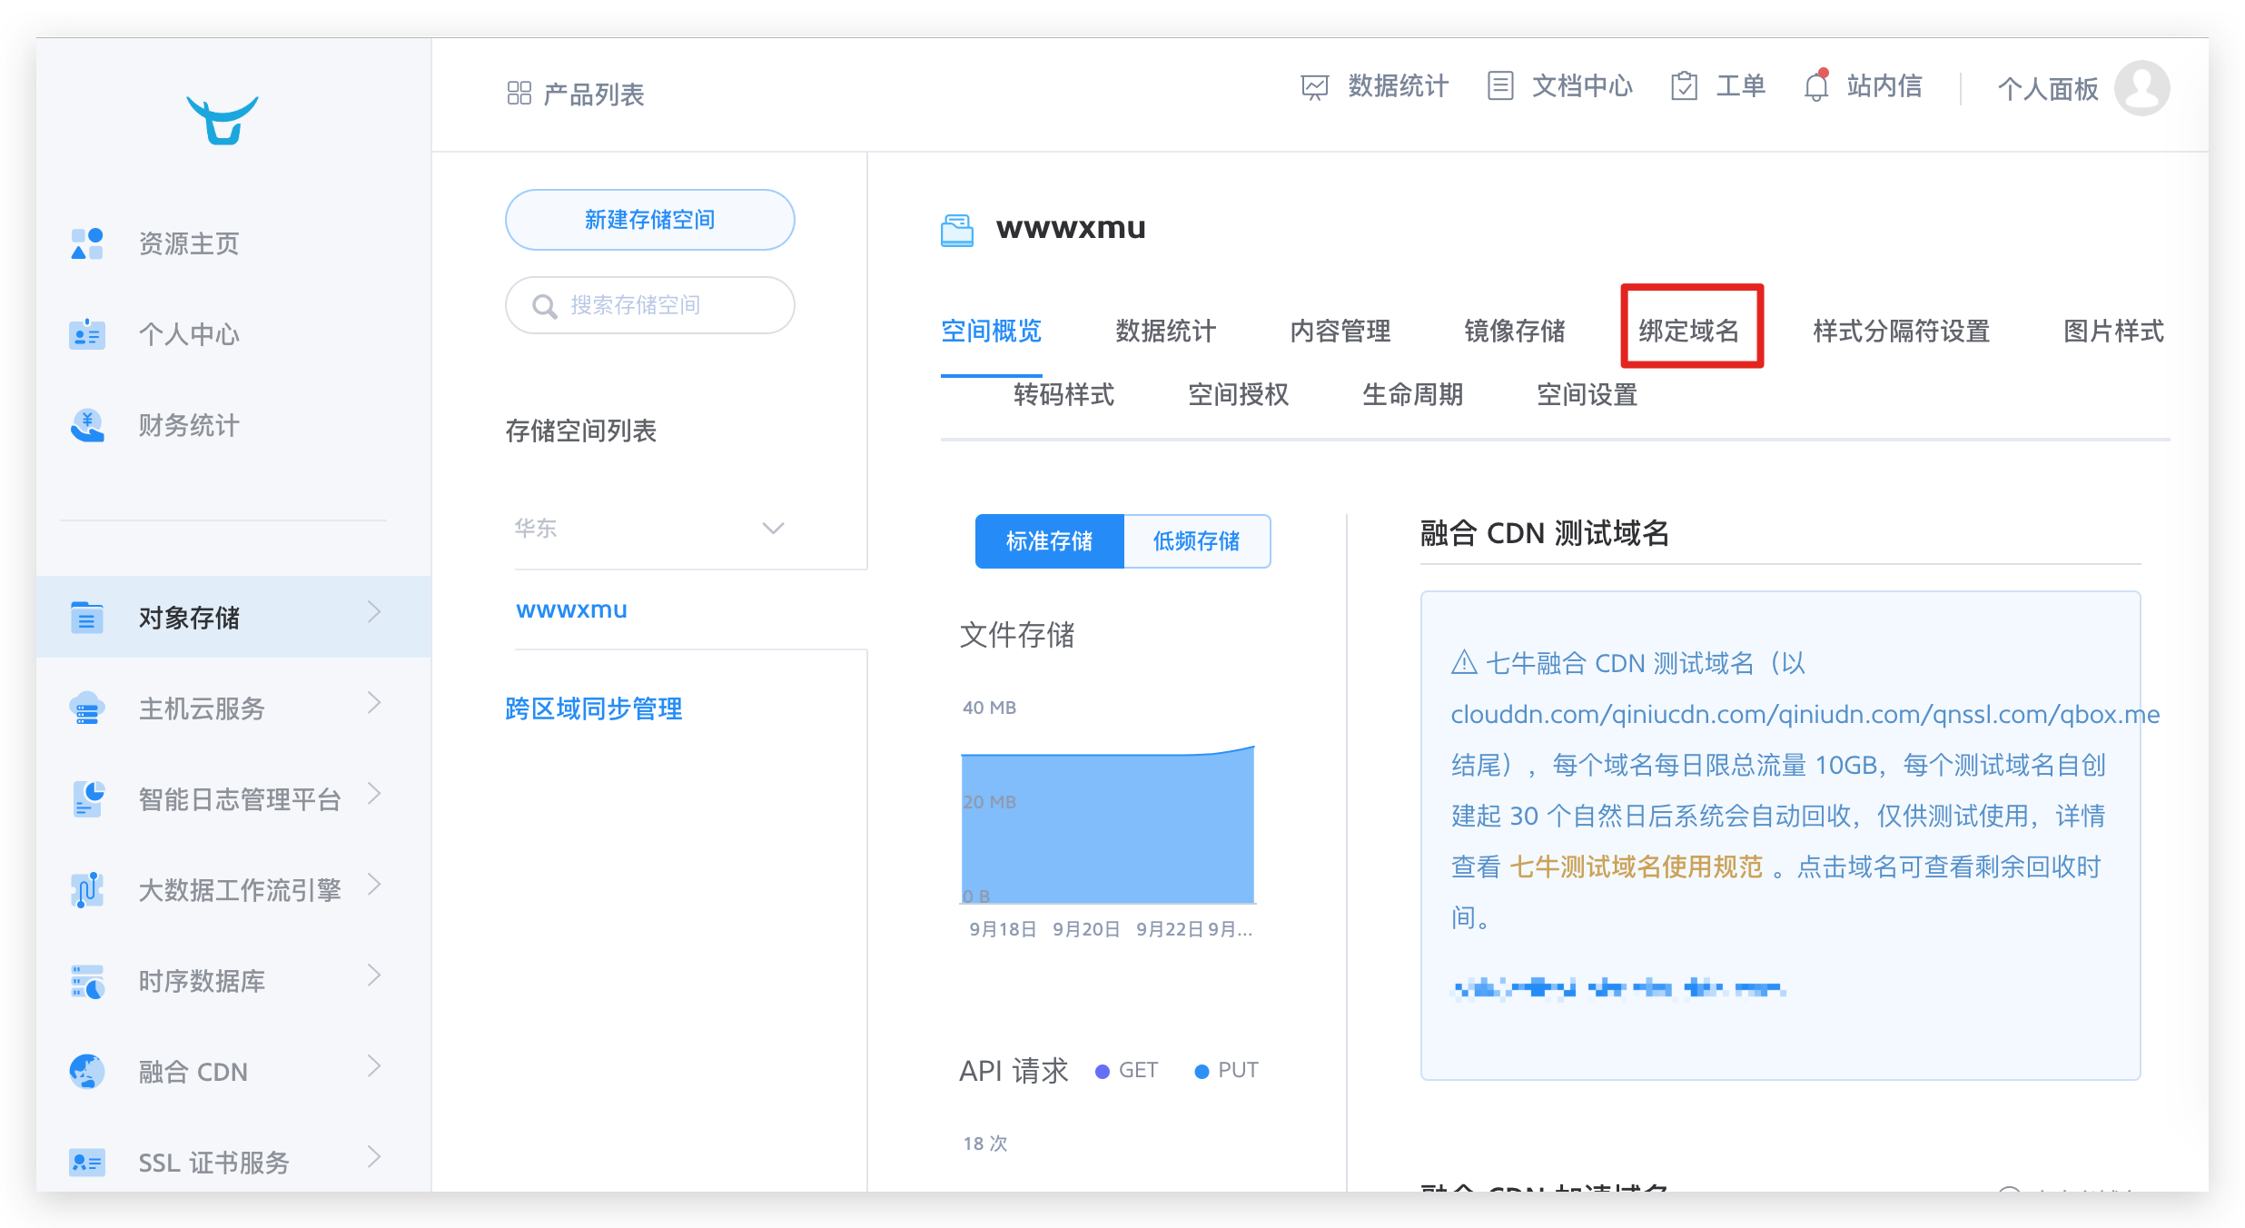Screen dimensions: 2245x1228
Task: Expand the 时序数据库 sidebar chevron
Action: pos(374,976)
